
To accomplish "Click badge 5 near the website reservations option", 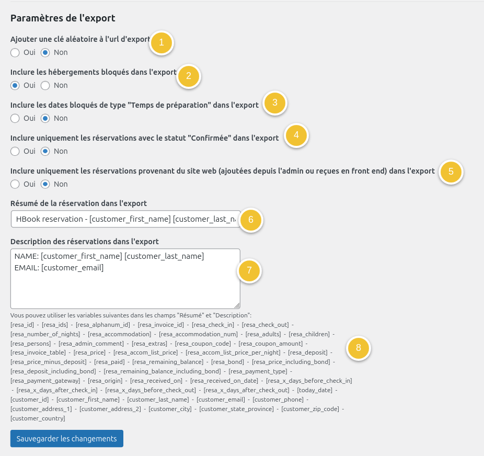I will click(451, 172).
